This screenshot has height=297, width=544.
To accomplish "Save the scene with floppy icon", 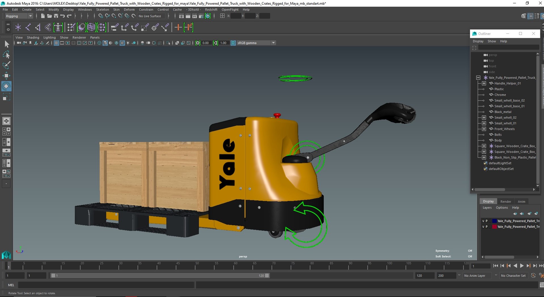I will (56, 16).
